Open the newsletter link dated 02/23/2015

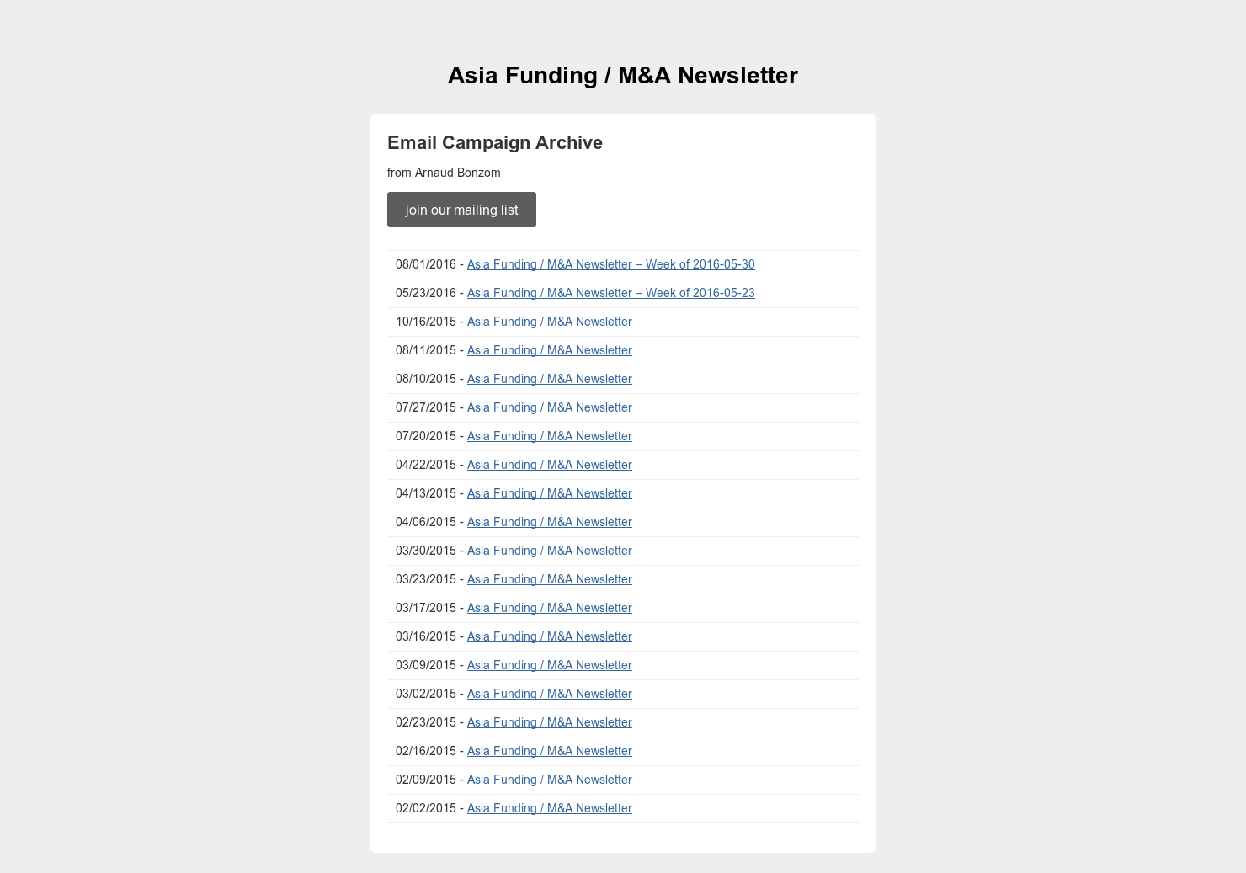point(550,722)
